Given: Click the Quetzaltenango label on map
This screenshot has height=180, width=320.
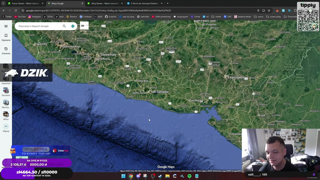Looking at the screenshot, I should 71,46.
